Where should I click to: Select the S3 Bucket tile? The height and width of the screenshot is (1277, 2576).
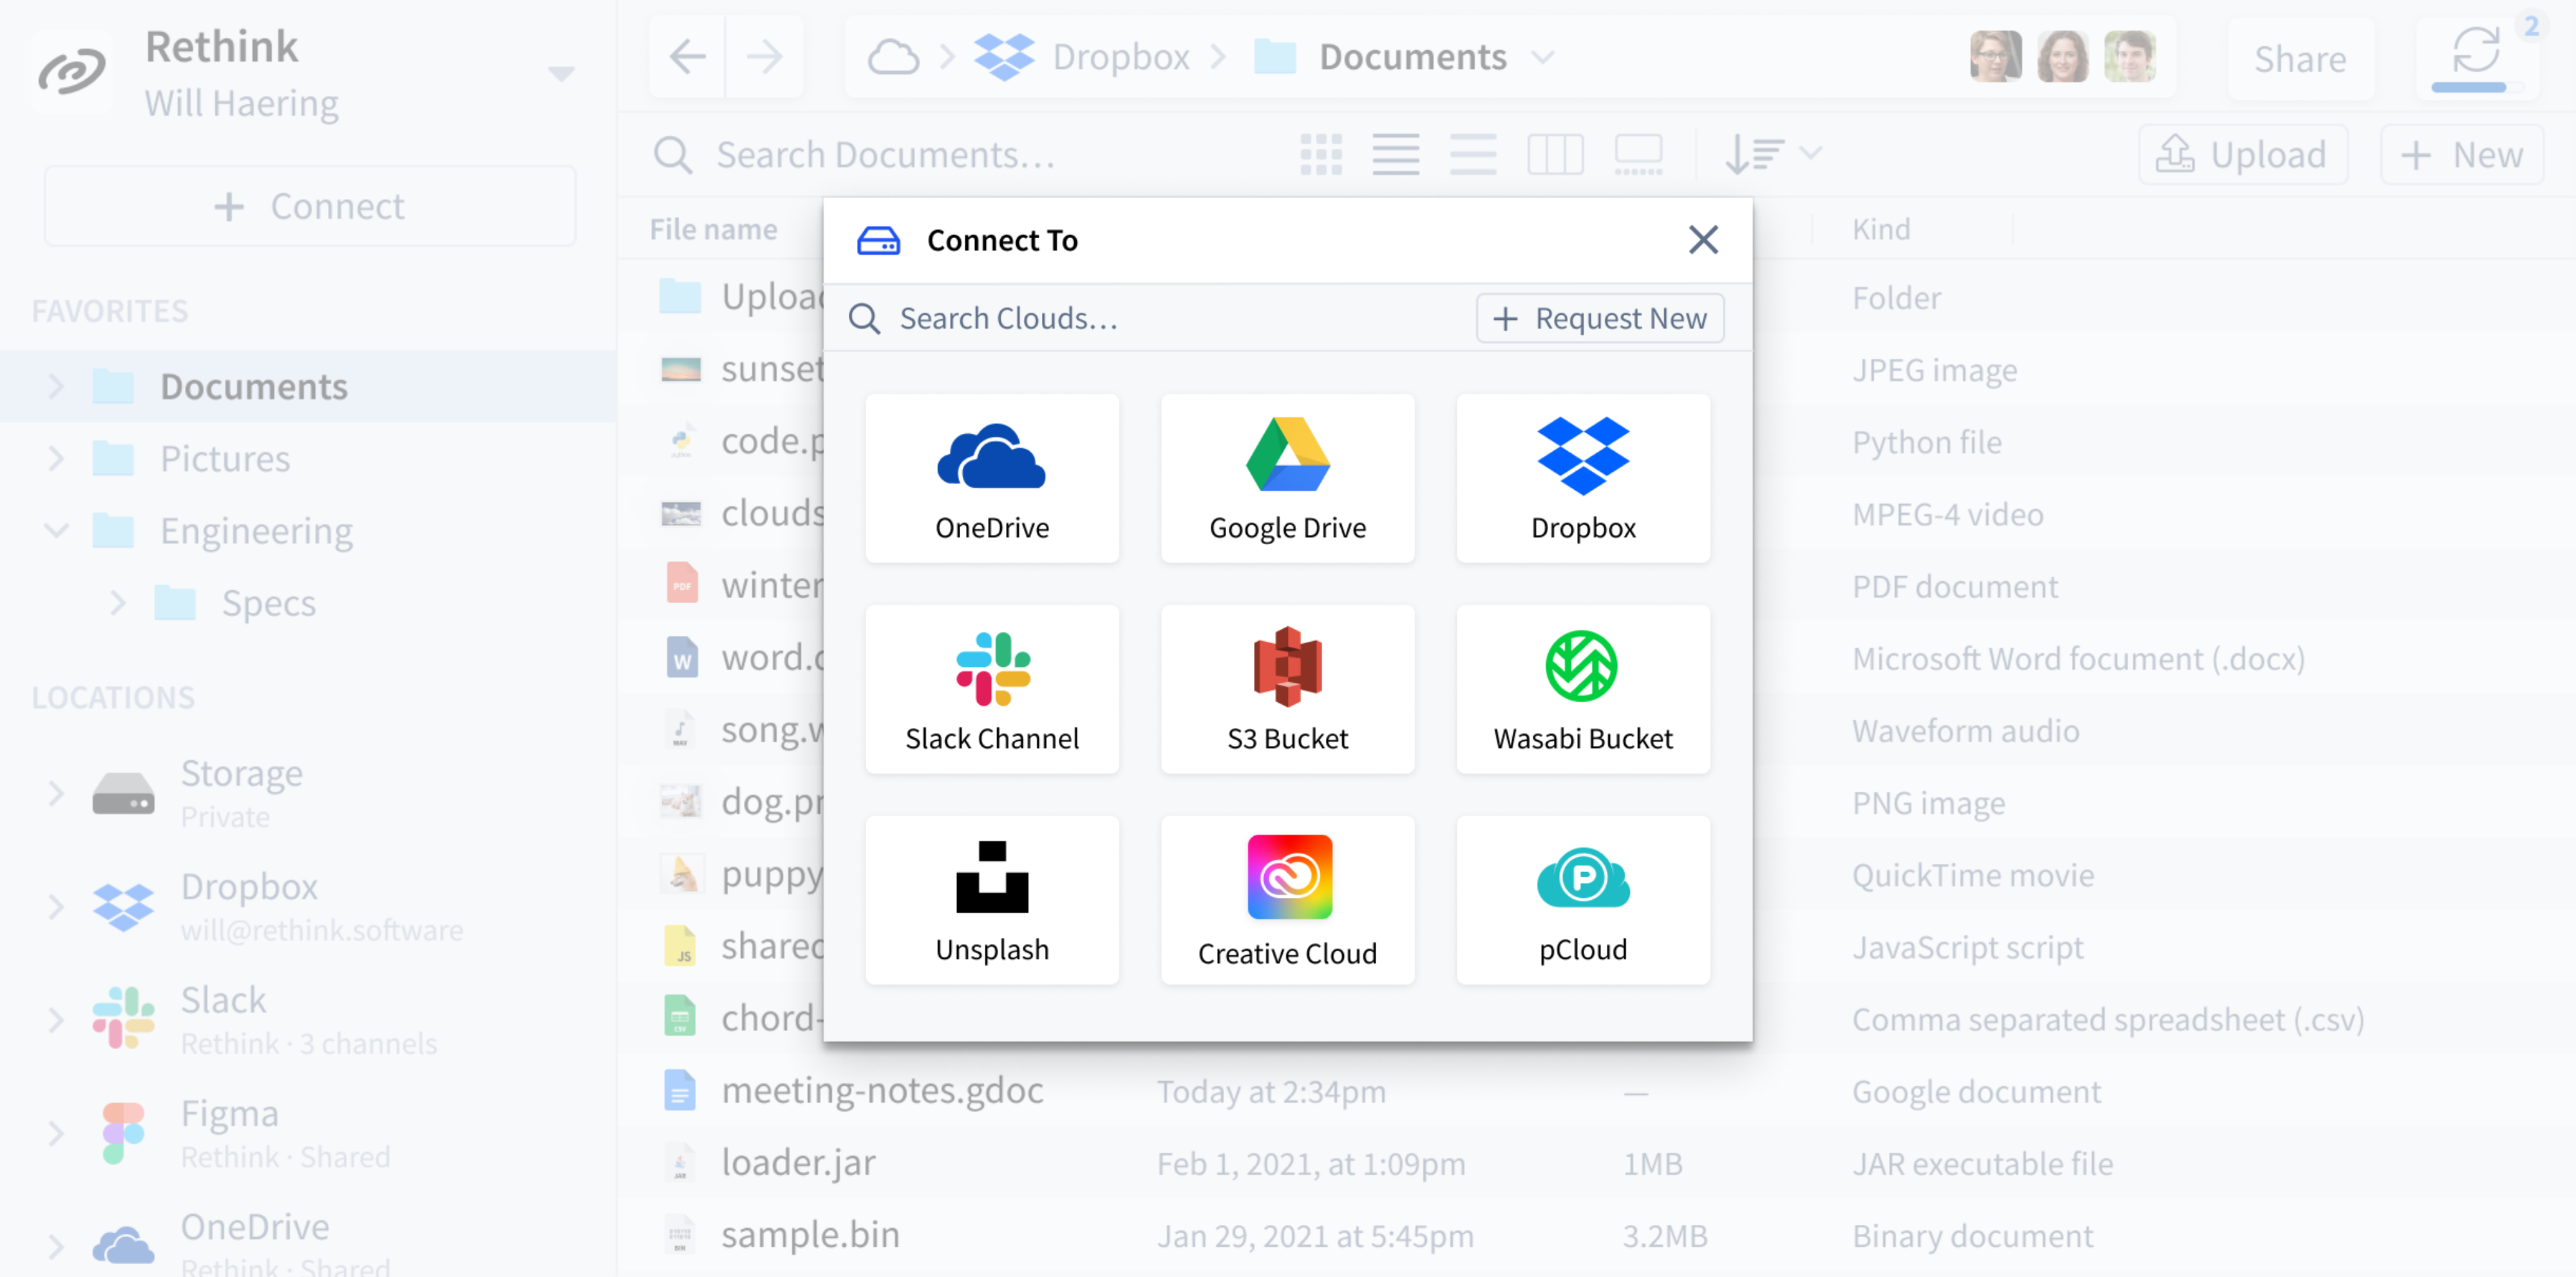pyautogui.click(x=1287, y=689)
